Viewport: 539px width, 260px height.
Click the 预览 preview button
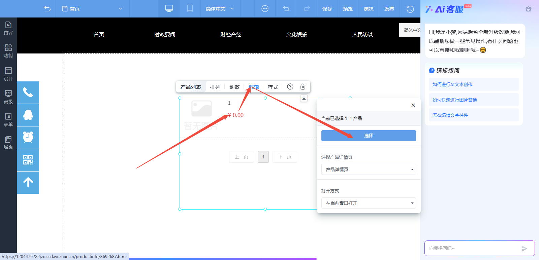348,9
